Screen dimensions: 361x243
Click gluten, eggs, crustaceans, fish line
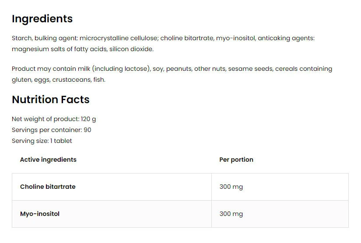pyautogui.click(x=58, y=80)
